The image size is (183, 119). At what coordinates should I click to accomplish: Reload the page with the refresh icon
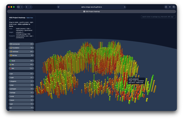click(x=125, y=7)
